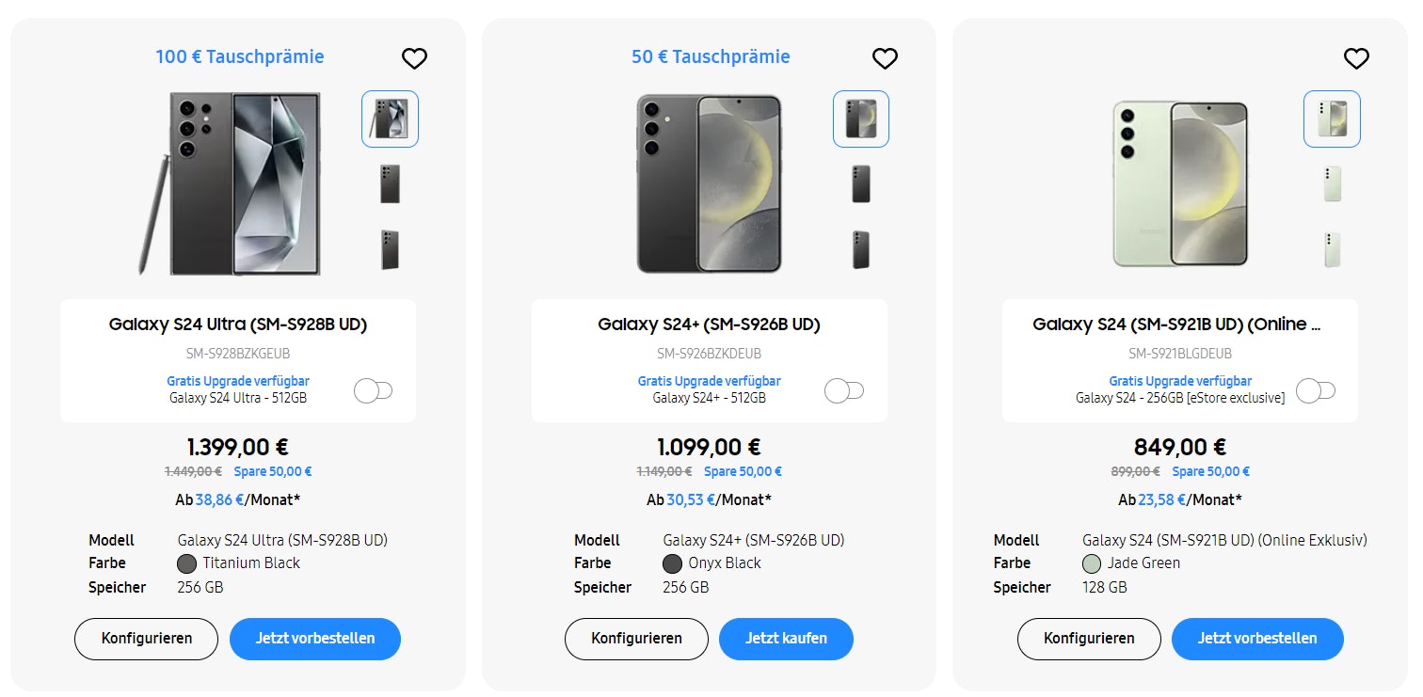Image resolution: width=1423 pixels, height=697 pixels.
Task: Click Jetzt vorbestellen on the Galaxy S24 Ultra
Action: coord(315,639)
